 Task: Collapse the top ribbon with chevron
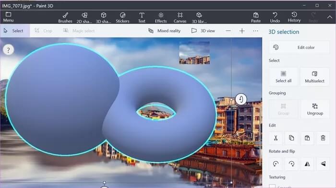tap(330, 17)
